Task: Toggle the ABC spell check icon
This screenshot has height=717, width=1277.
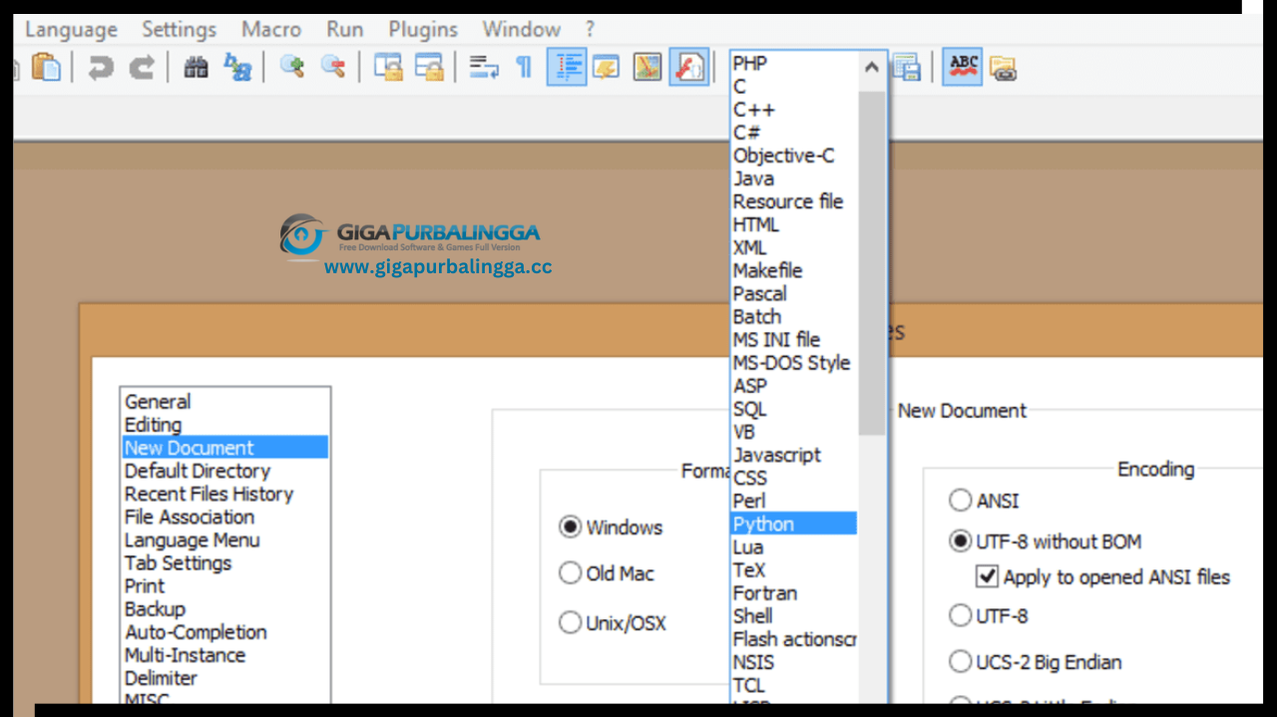Action: click(963, 68)
